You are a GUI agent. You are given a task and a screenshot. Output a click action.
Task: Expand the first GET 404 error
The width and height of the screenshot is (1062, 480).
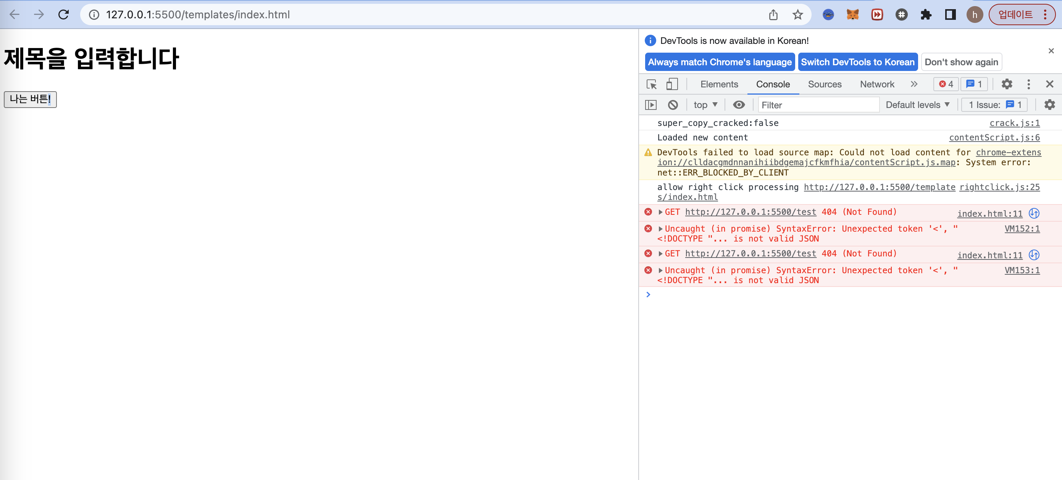pyautogui.click(x=660, y=212)
